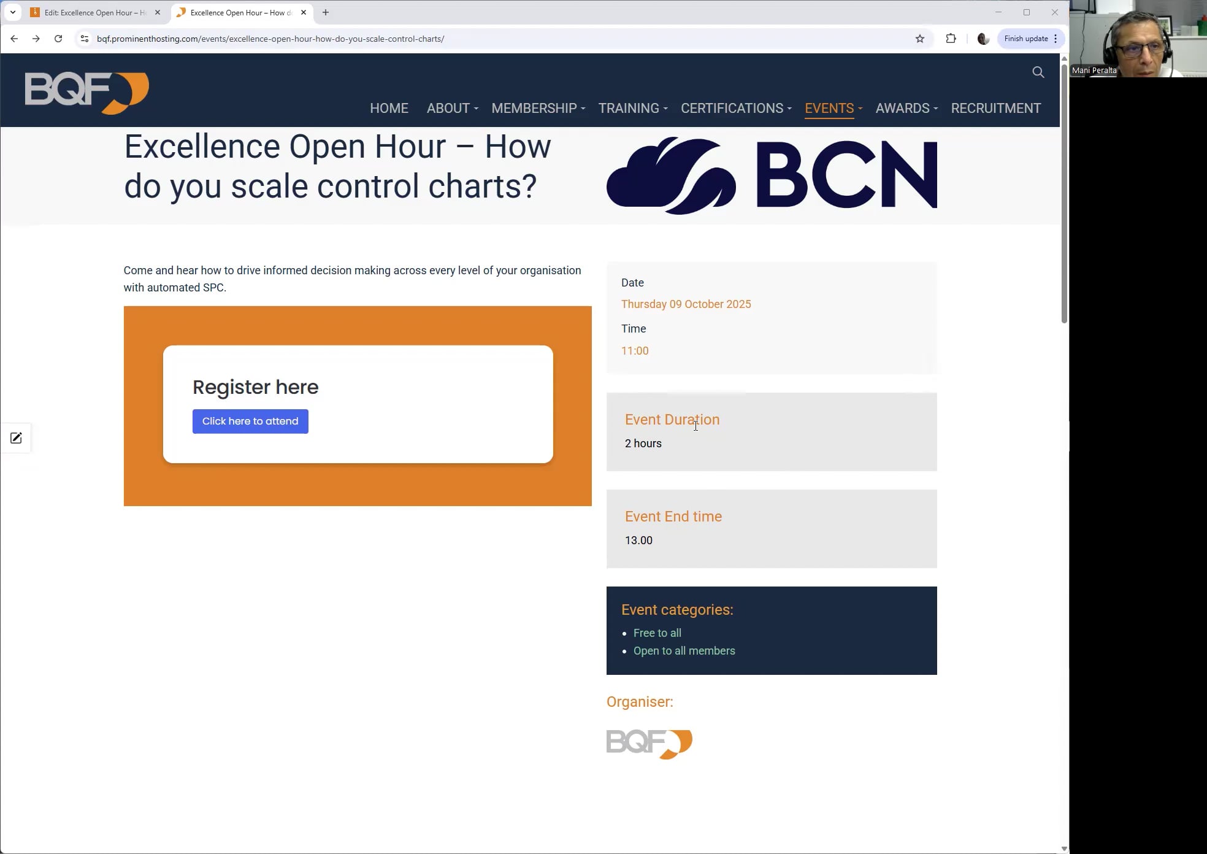The image size is (1207, 854).
Task: Bookmark this page with the star icon
Action: click(919, 39)
